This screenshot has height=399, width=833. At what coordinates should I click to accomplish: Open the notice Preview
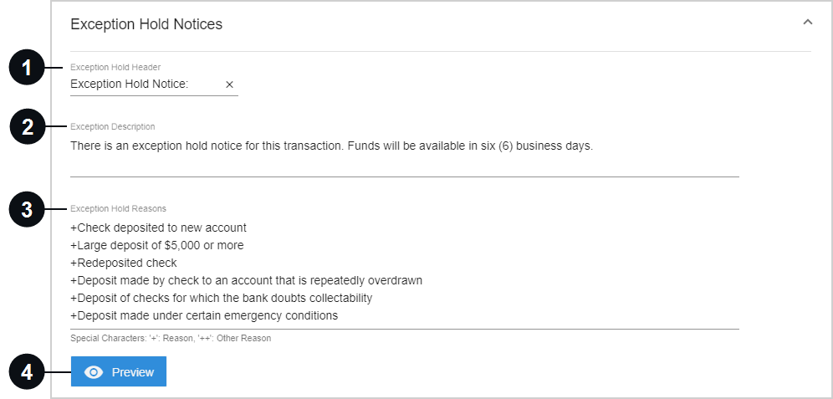[119, 371]
